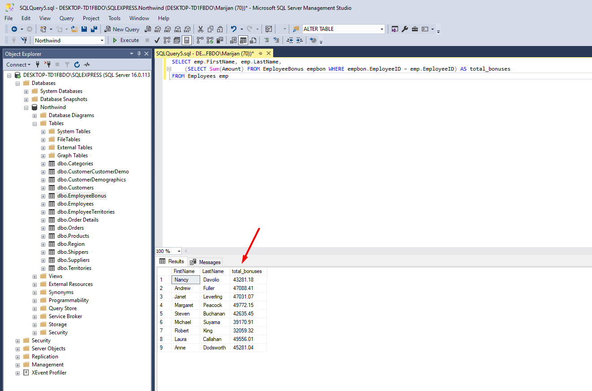The width and height of the screenshot is (592, 391).
Task: Click the Open File folder icon
Action: [74, 29]
